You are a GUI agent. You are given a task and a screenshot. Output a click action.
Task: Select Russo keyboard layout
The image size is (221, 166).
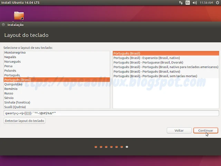click(57, 93)
